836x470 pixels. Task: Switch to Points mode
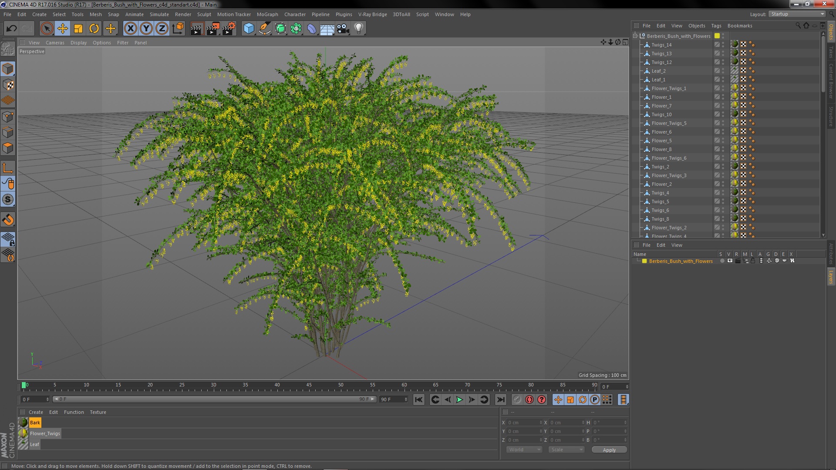8,117
